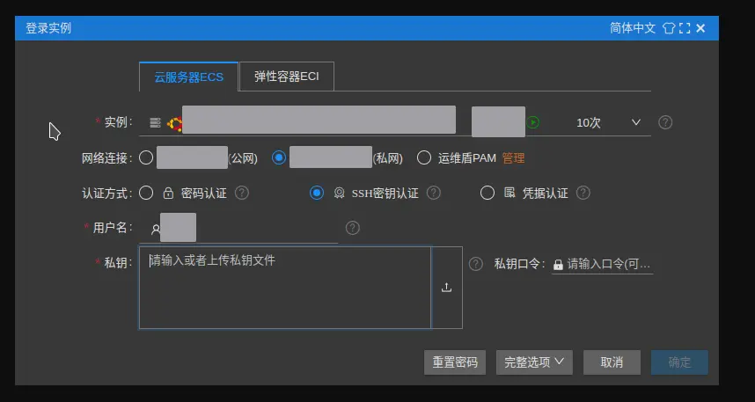Select 凭据认证 radio button
Screen dimensions: 755x402
point(487,193)
